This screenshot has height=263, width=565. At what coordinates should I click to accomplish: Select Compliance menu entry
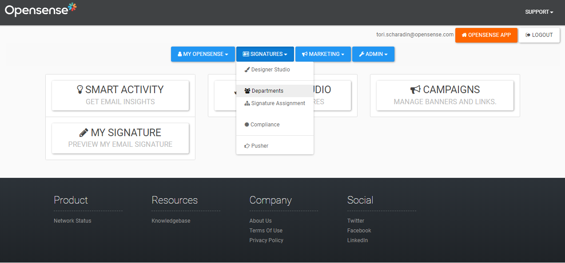275,125
